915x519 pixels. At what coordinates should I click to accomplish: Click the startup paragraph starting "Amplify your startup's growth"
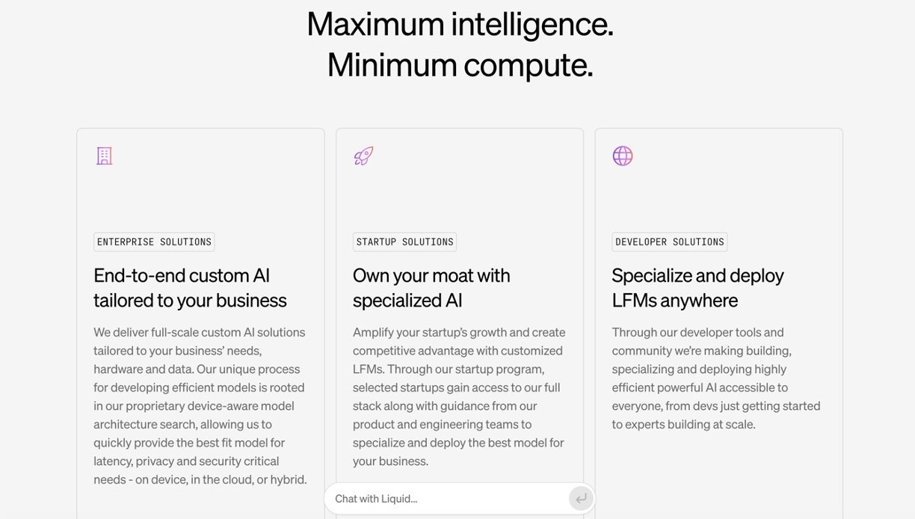point(459,396)
